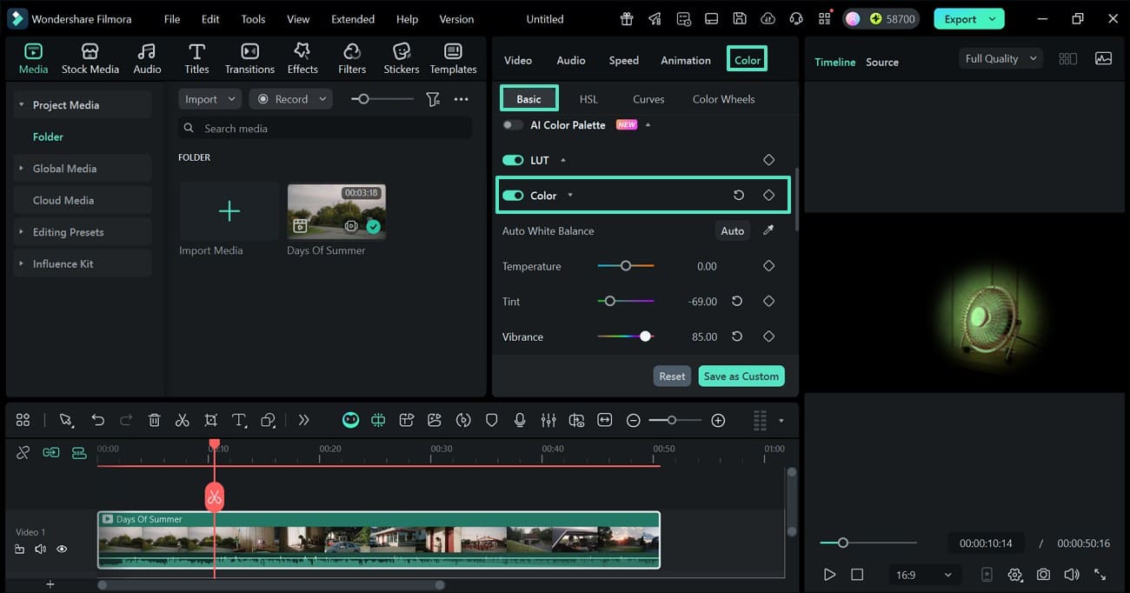The width and height of the screenshot is (1130, 593).
Task: Open the Tools menu
Action: pos(252,18)
